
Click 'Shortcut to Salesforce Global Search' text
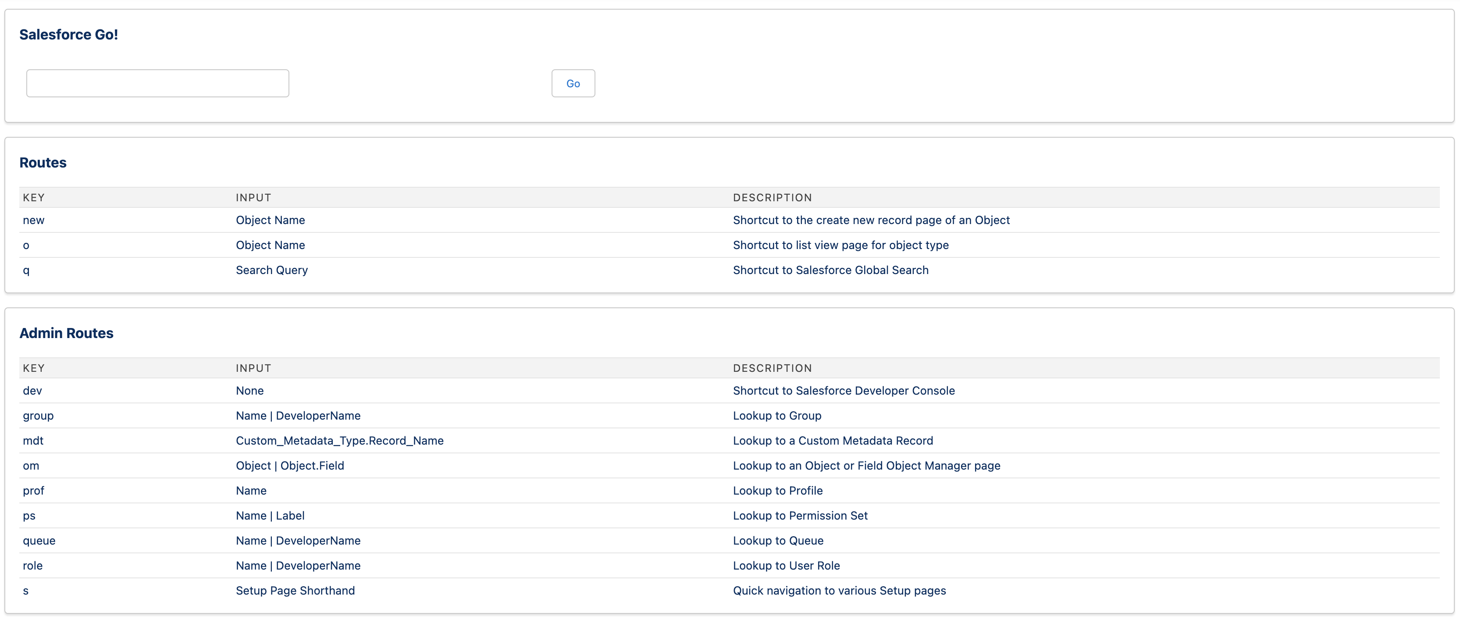click(x=830, y=270)
